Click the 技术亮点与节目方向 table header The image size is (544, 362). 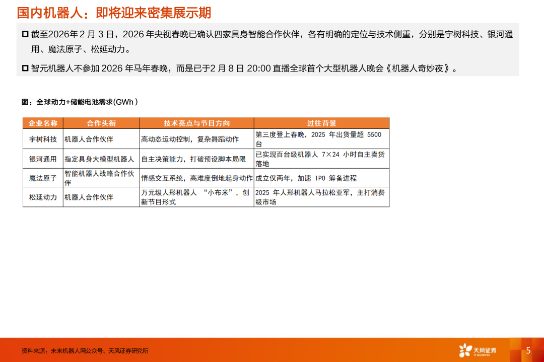coord(197,123)
